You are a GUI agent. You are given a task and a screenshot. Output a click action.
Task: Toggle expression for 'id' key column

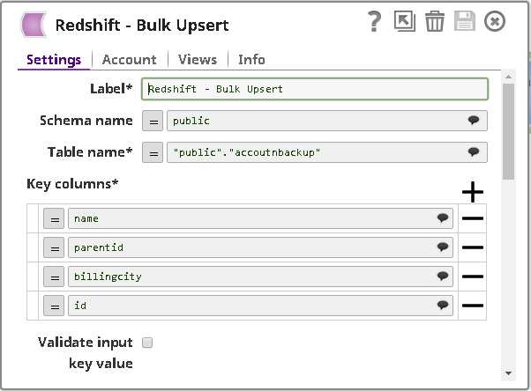54,306
